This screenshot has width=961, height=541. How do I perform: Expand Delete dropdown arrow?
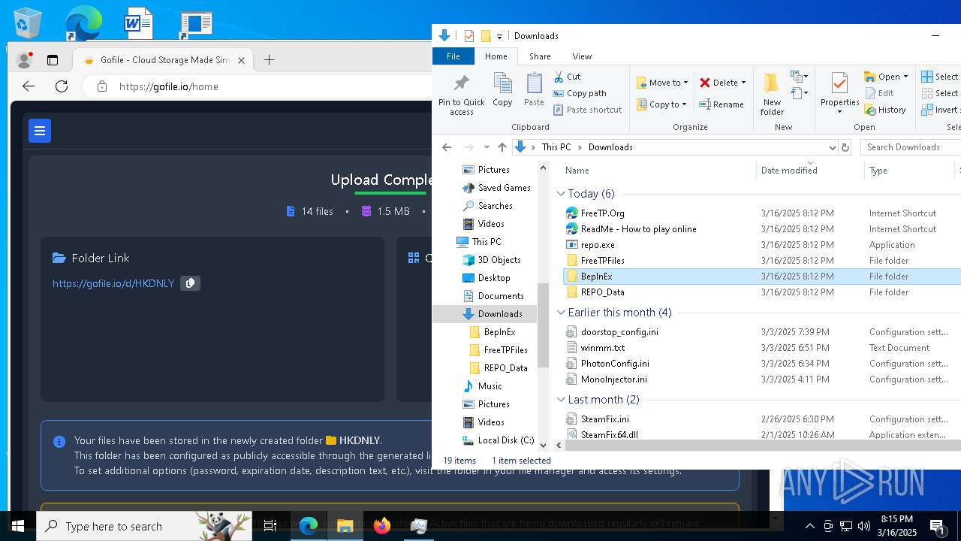click(x=743, y=83)
